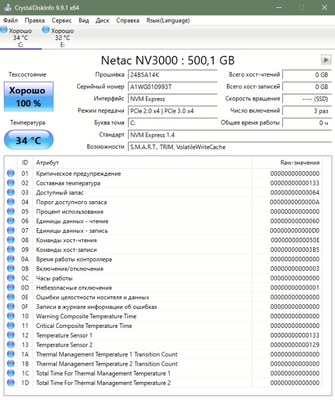Click status icon for Порог доступного запаса

(11, 202)
